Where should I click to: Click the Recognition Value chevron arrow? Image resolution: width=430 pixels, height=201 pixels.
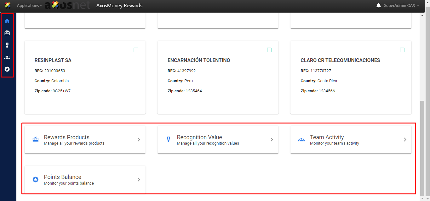pyautogui.click(x=272, y=140)
